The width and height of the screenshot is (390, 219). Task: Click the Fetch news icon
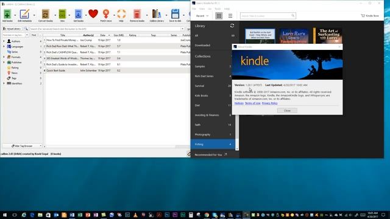click(x=106, y=14)
